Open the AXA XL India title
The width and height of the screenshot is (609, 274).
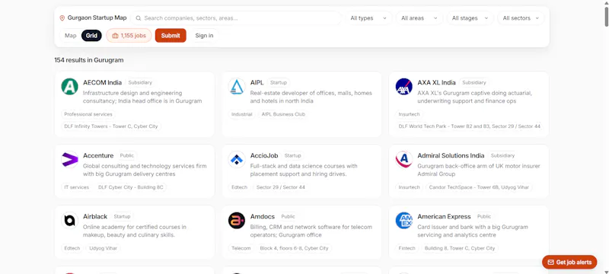pos(436,83)
